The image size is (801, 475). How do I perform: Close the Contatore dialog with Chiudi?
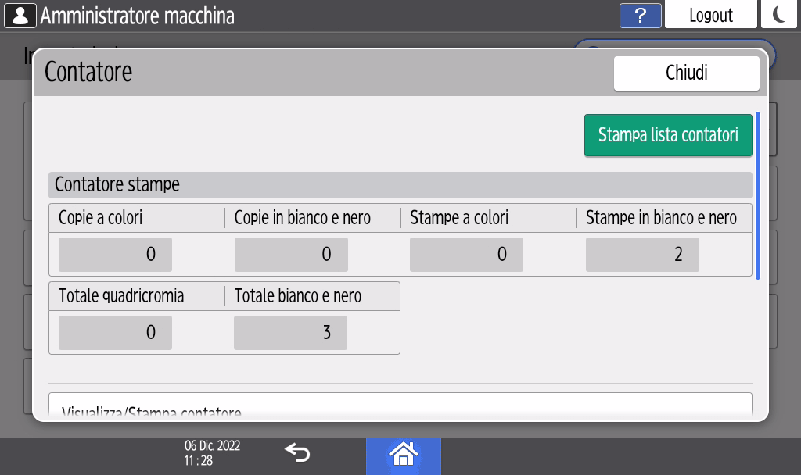[686, 73]
